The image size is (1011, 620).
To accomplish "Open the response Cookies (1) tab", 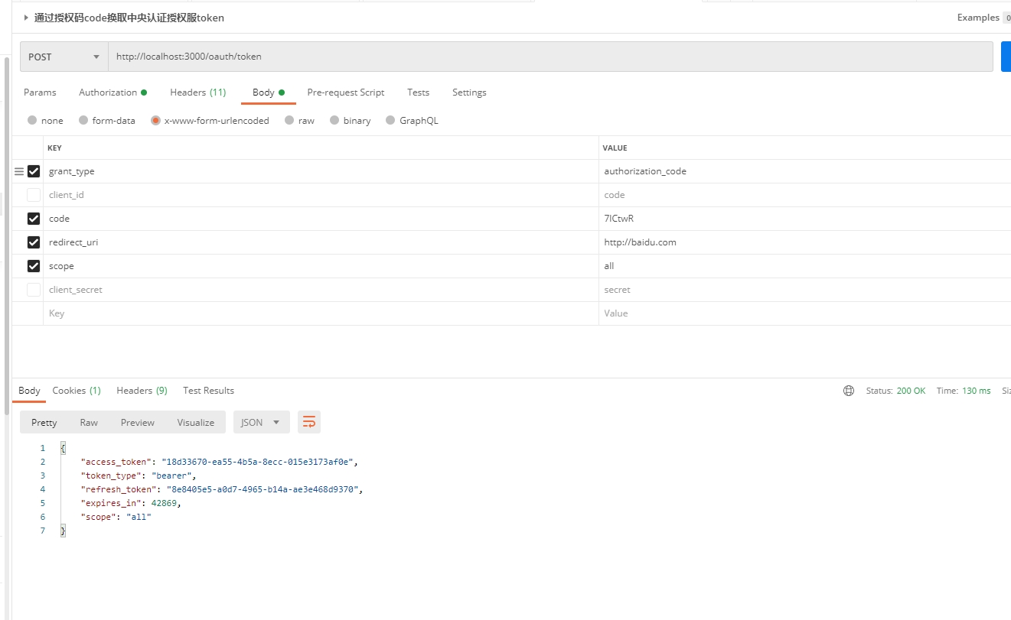I will (x=77, y=391).
